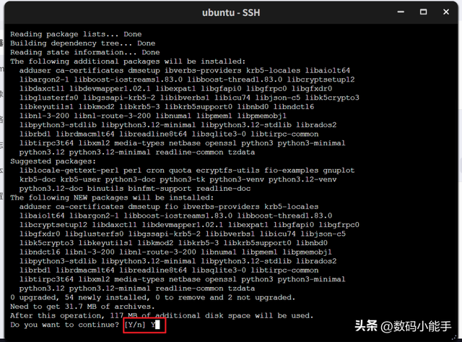Viewport: 462px width, 342px height.
Task: Click the terminal cursor after the Y input
Action: pos(157,325)
